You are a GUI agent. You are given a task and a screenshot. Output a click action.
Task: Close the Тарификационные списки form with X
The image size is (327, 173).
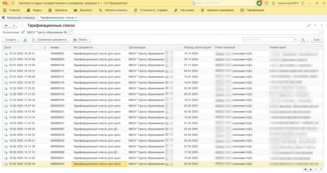tap(322, 25)
